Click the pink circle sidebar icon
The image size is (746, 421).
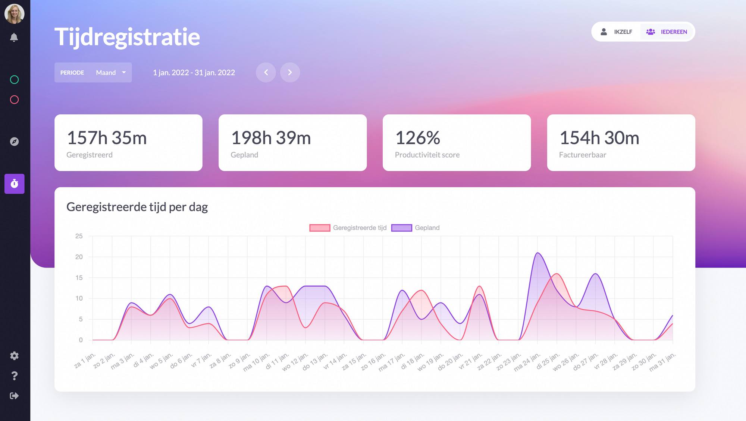[x=14, y=100]
